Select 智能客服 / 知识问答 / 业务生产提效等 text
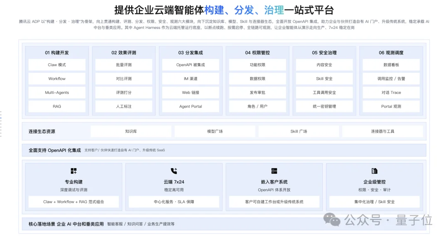This screenshot has width=447, height=238. click(141, 224)
